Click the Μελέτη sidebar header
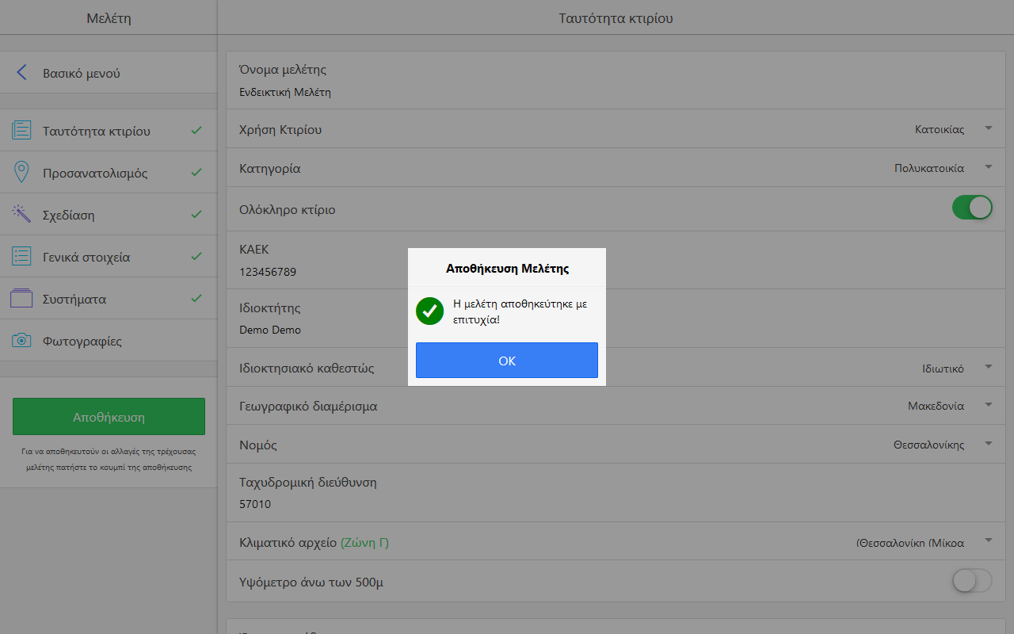Viewport: 1014px width, 634px height. [x=109, y=18]
